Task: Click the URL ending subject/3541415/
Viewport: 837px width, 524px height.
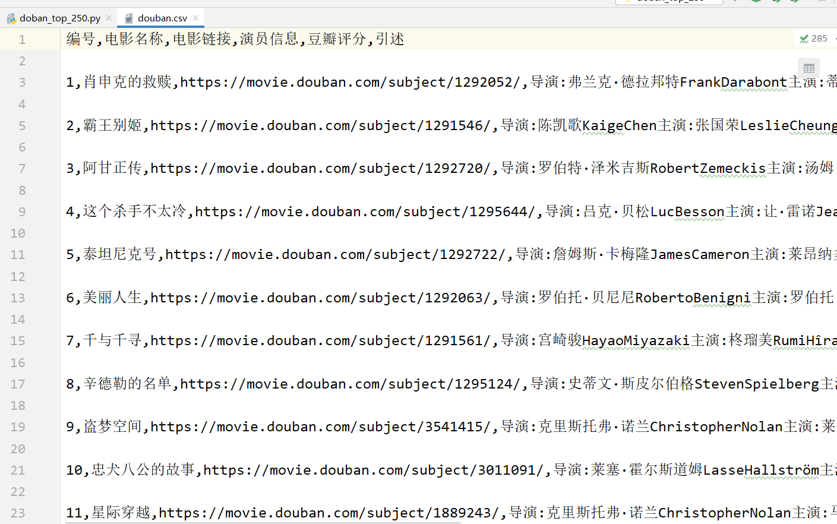Action: (321, 427)
